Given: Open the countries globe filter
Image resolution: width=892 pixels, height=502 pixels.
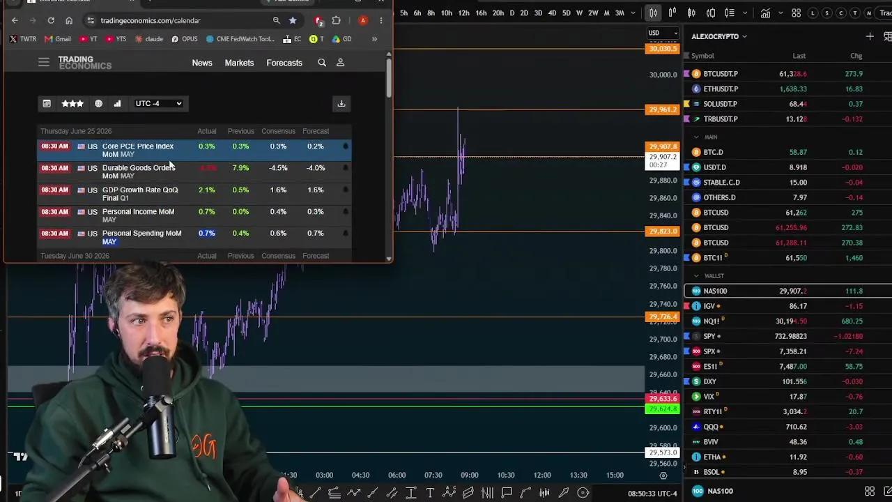Looking at the screenshot, I should coord(98,103).
